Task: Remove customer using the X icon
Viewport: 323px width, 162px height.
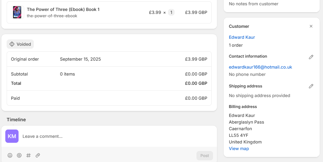Action: pyautogui.click(x=311, y=27)
